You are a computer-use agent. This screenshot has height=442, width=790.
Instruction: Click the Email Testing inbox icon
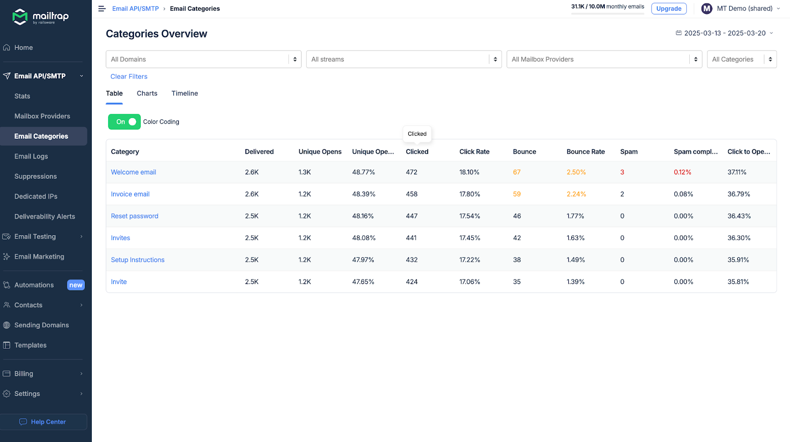click(7, 237)
